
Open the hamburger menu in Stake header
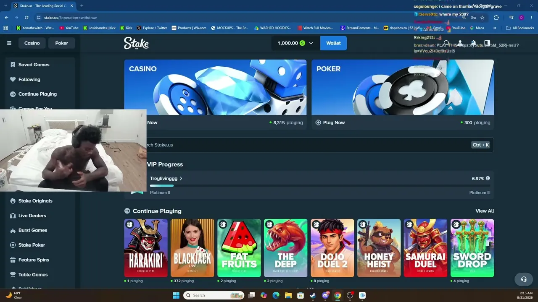tap(9, 43)
